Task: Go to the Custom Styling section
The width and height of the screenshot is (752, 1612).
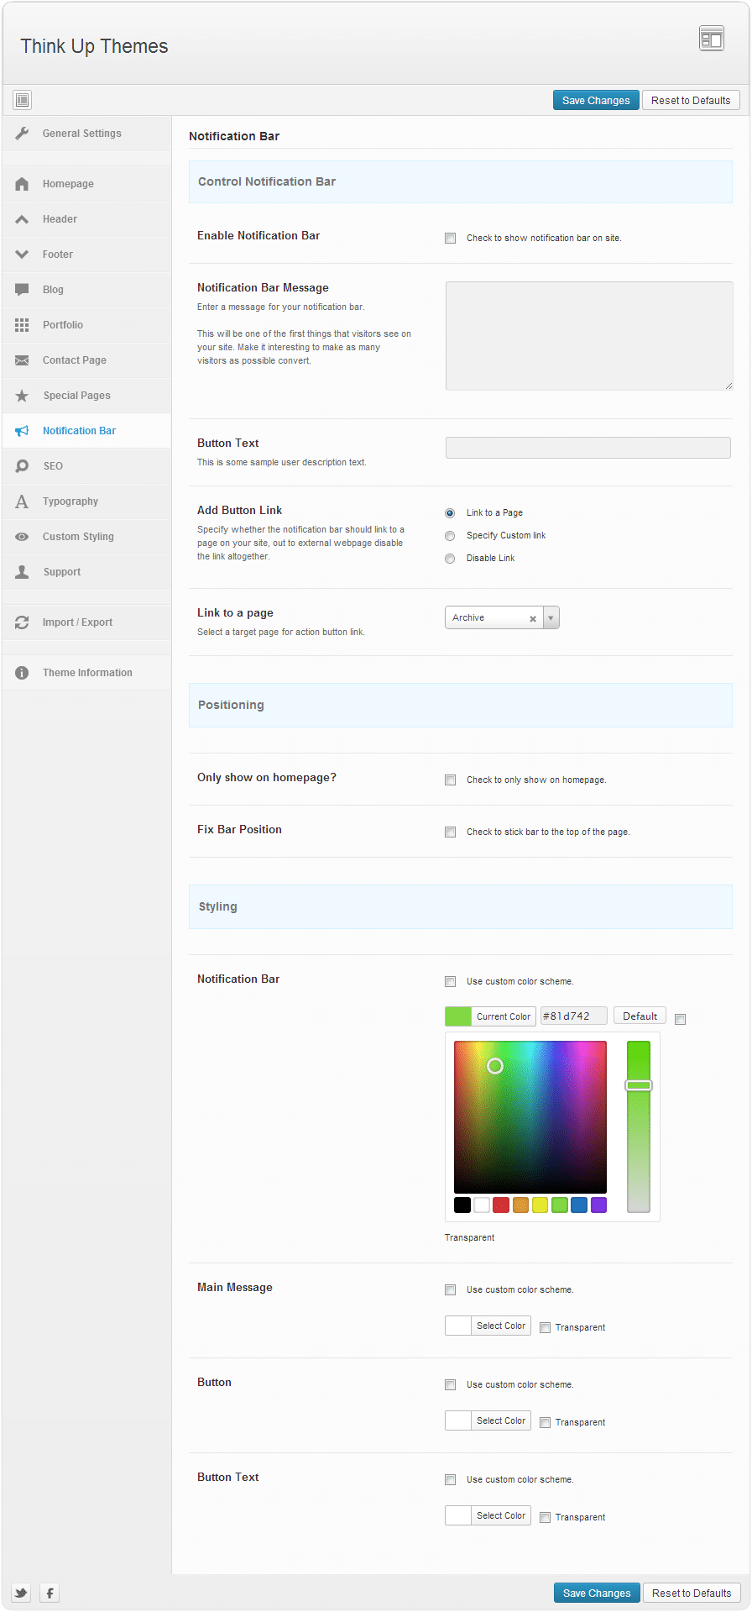Action: (x=78, y=537)
